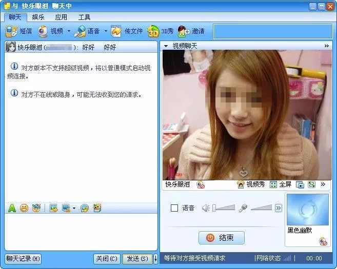Screen dimensions: 337x269
Task: Open the font settings 'A' icon
Action: coord(12,208)
